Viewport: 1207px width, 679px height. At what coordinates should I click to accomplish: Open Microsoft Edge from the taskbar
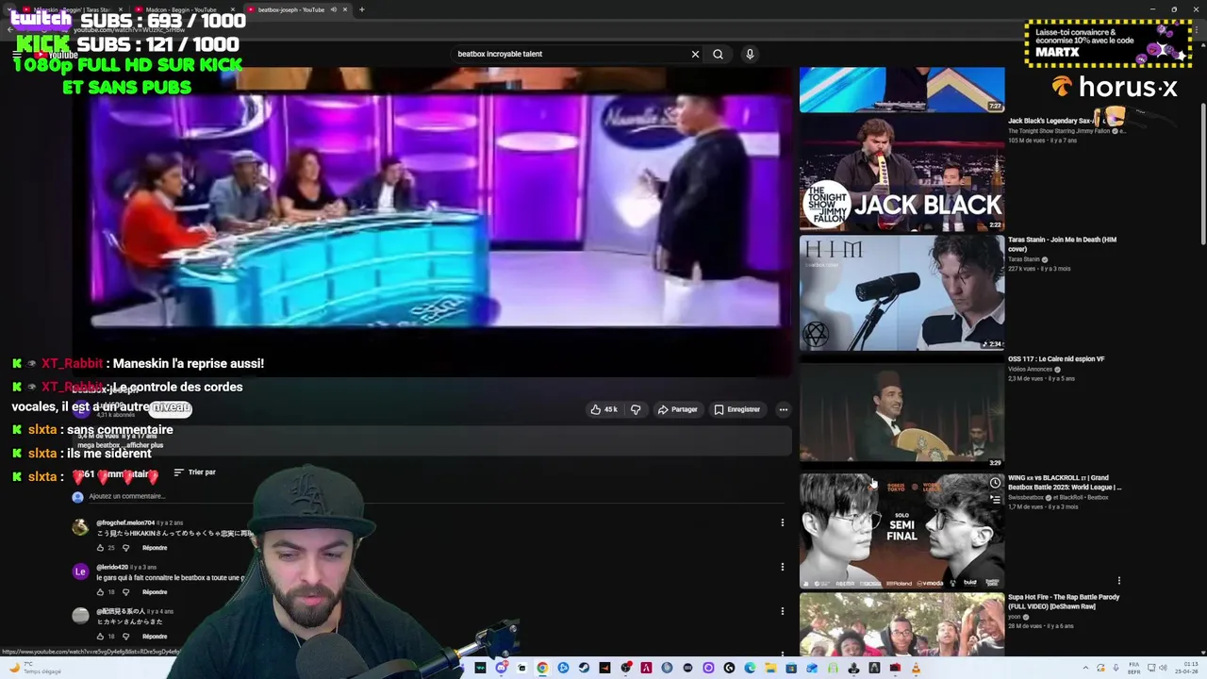point(750,668)
